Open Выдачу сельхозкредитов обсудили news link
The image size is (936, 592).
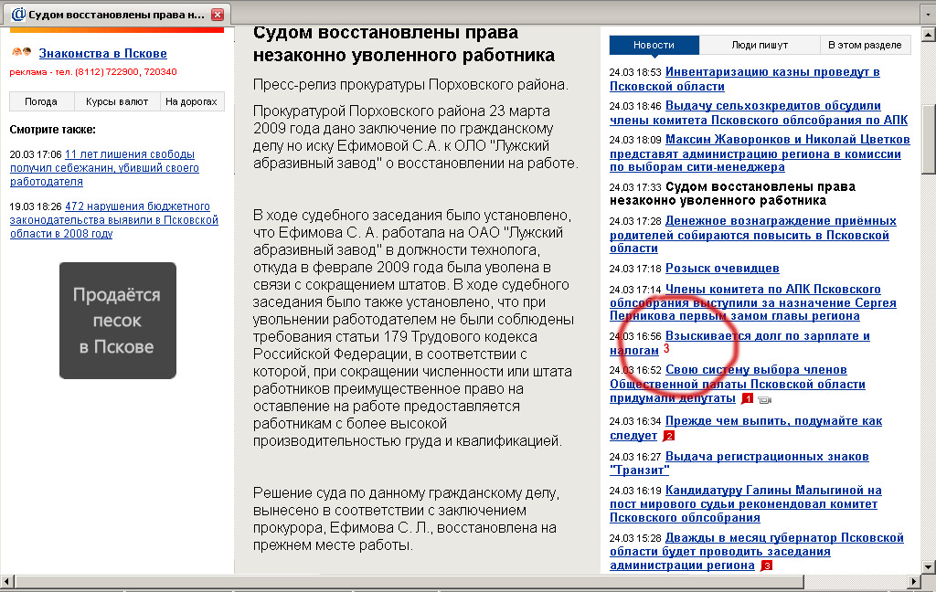[759, 112]
